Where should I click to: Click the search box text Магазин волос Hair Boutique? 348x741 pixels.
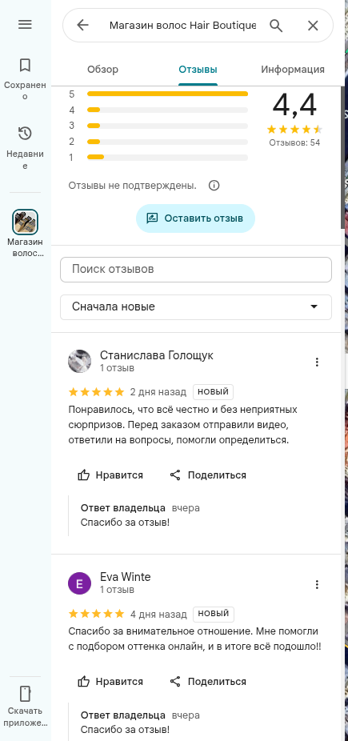(182, 25)
